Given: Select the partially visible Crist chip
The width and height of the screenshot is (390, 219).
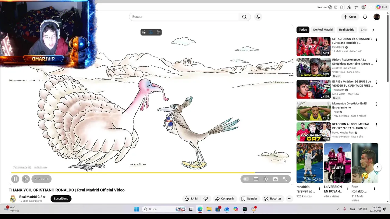Looking at the screenshot, I should [364, 30].
